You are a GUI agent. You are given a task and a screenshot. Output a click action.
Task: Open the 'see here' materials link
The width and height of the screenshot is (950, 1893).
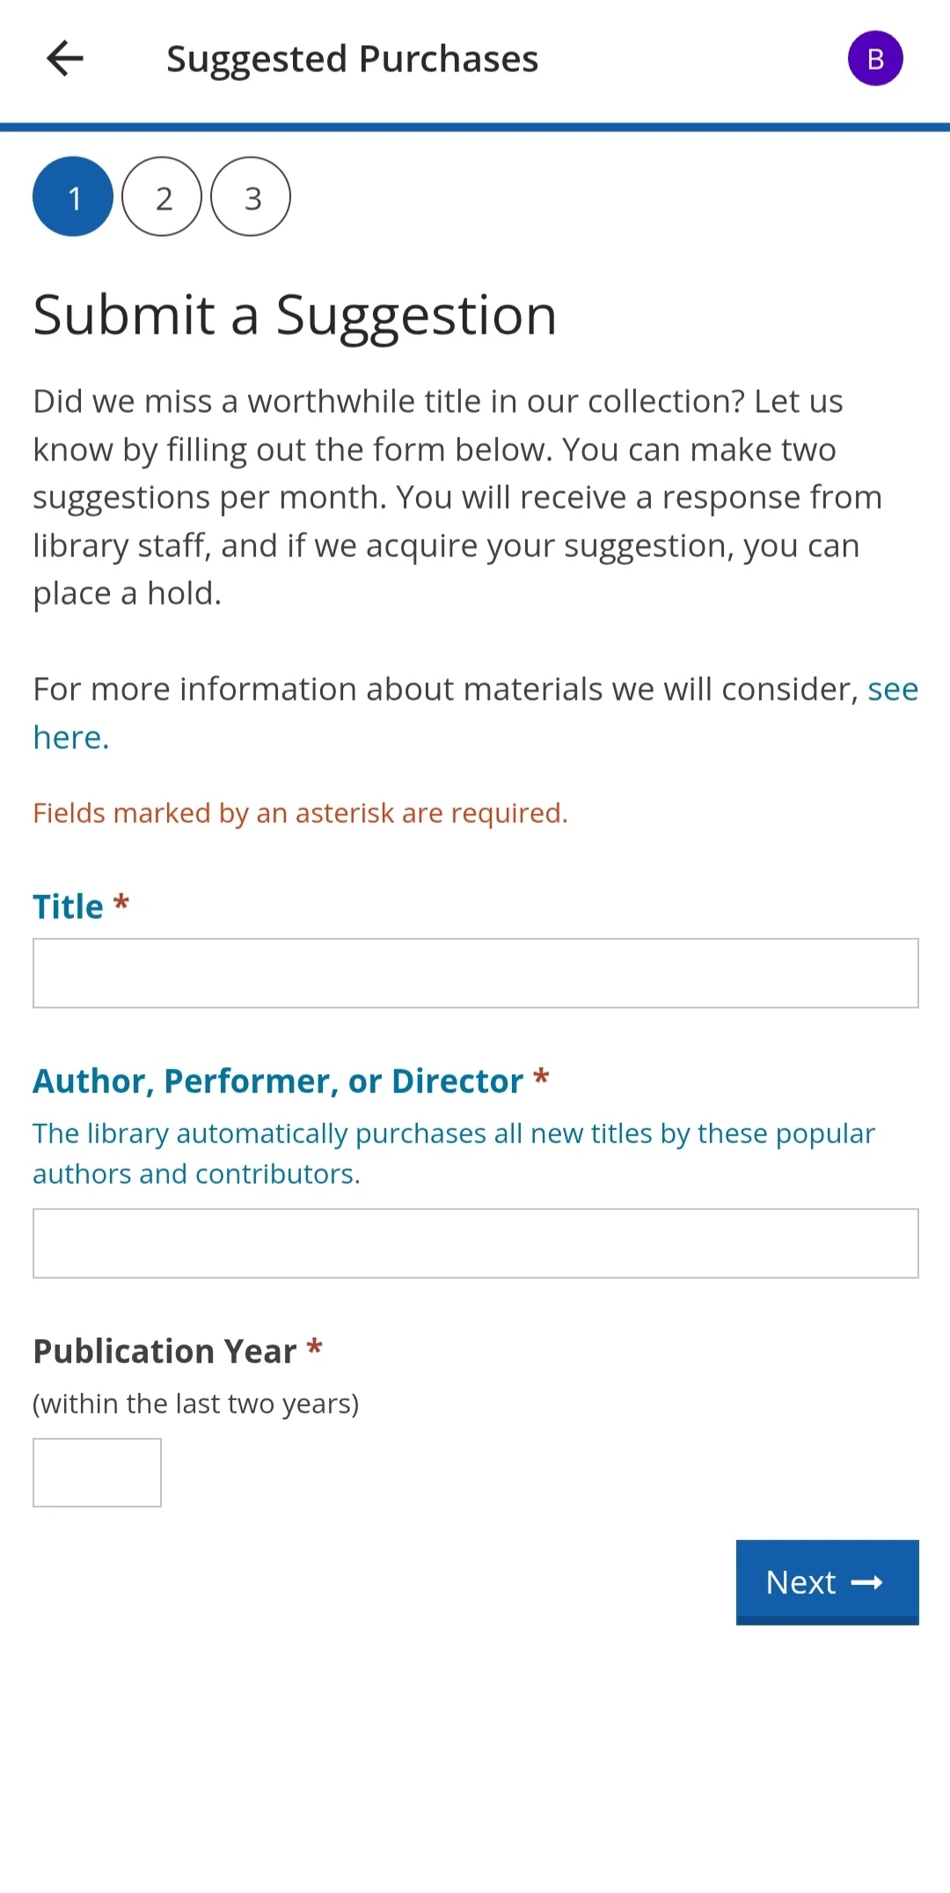tap(475, 713)
